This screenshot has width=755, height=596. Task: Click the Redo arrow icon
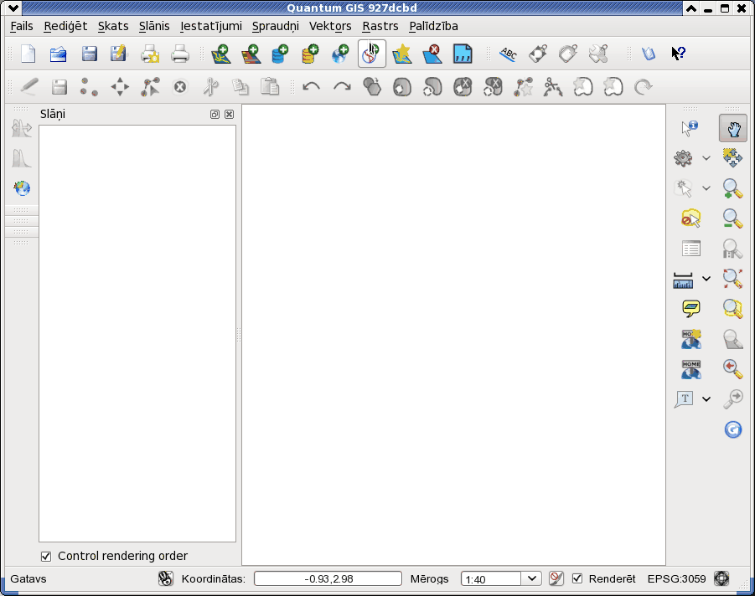point(342,87)
